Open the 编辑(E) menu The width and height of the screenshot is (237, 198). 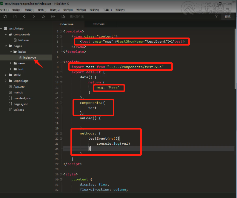17,10
